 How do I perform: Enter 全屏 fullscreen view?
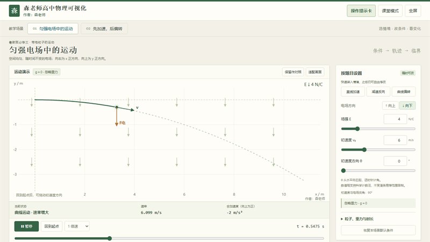pyautogui.click(x=413, y=11)
